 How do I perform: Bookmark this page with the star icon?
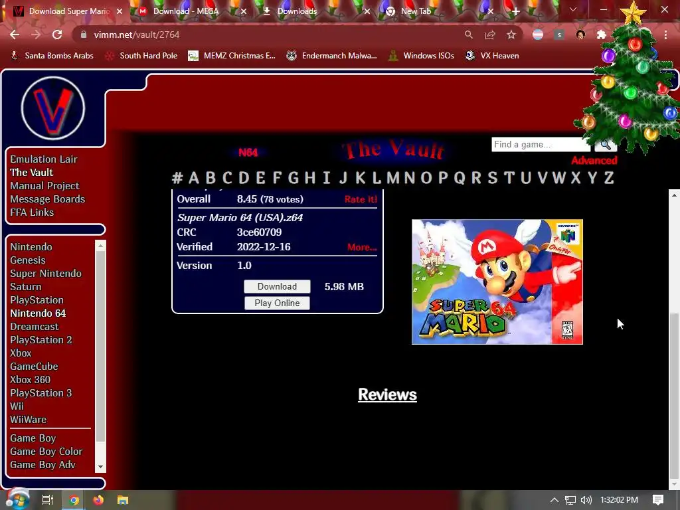pyautogui.click(x=511, y=35)
